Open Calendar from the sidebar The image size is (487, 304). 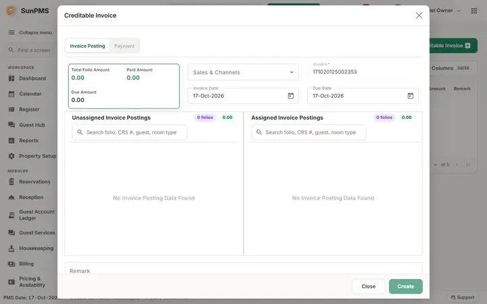[x=30, y=94]
